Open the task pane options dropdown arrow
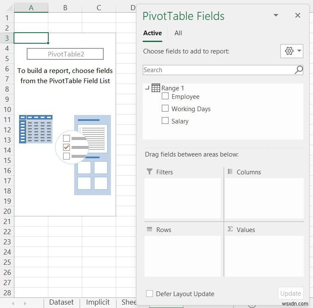 [x=276, y=16]
